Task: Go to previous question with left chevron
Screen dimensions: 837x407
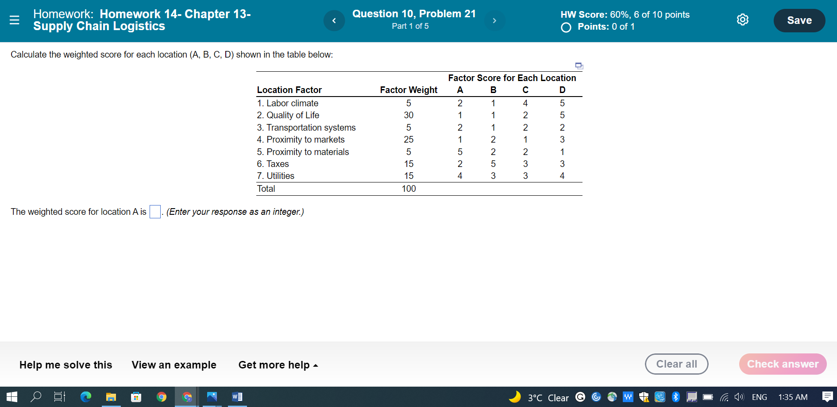Action: coord(334,20)
